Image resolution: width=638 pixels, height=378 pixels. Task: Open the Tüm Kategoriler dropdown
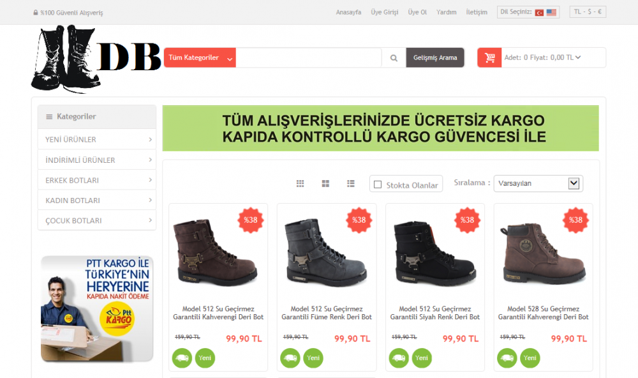tap(200, 58)
